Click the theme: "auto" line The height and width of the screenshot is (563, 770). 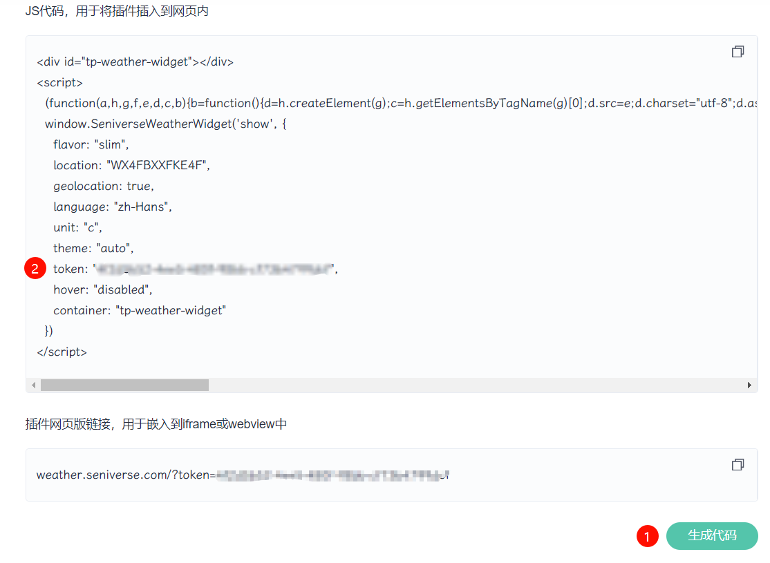(x=93, y=249)
